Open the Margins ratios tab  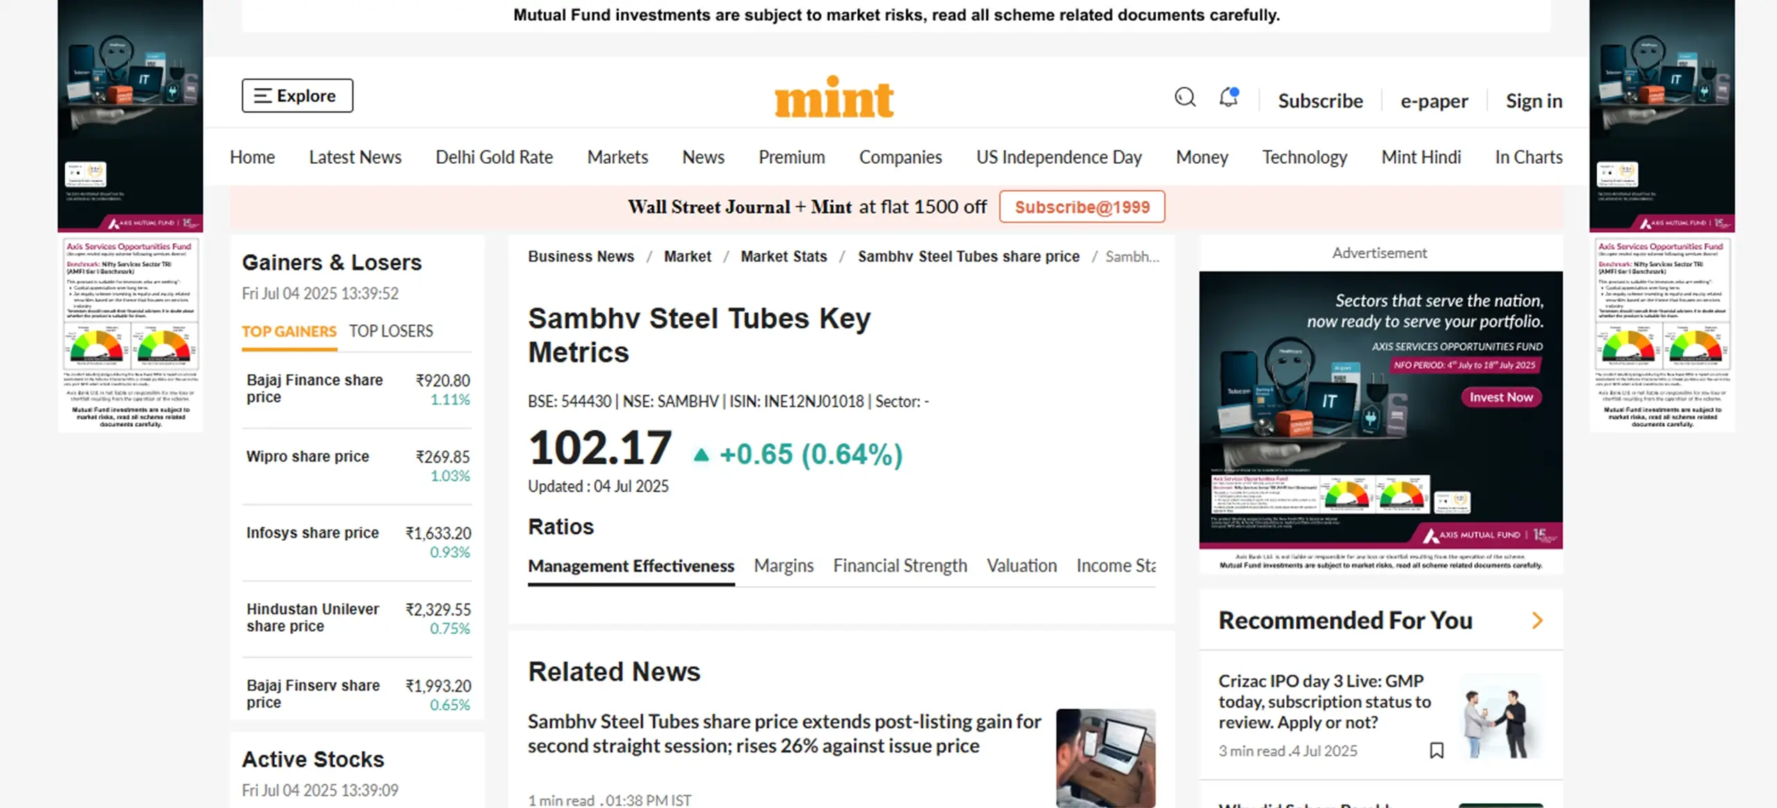tap(784, 566)
